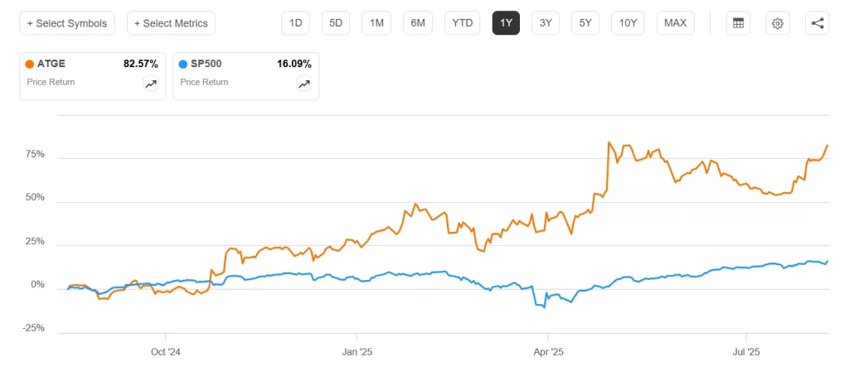This screenshot has height=381, width=849.
Task: Show the 10Y range
Action: tap(628, 23)
